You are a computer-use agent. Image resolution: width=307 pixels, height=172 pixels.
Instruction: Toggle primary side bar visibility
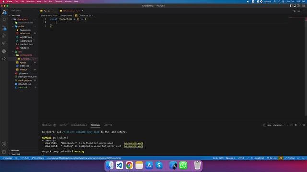[291, 6]
